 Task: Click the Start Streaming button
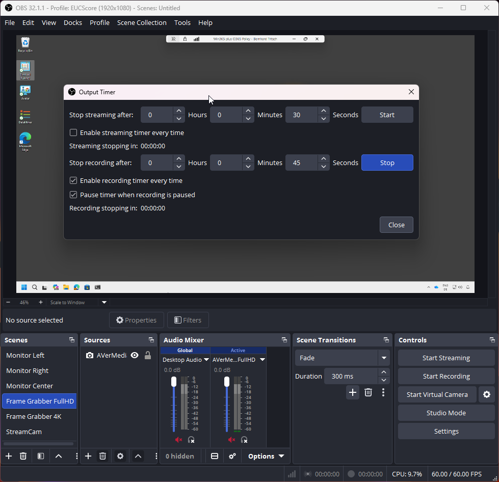pyautogui.click(x=446, y=358)
